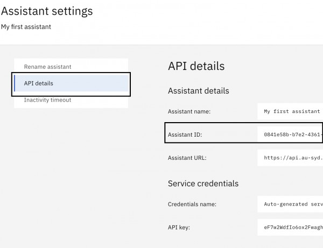Click the large API details heading
The width and height of the screenshot is (323, 248).
(196, 66)
